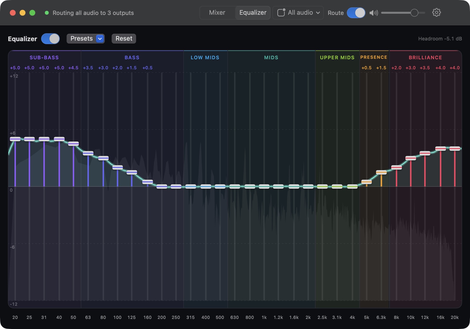Click the SUB-BASS band label

(x=44, y=58)
